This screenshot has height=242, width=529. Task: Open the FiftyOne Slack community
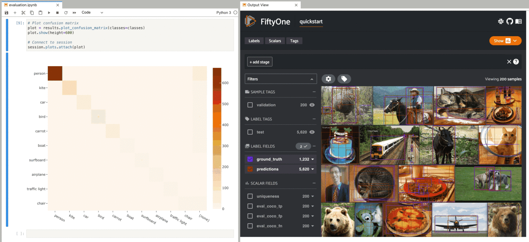click(x=501, y=21)
